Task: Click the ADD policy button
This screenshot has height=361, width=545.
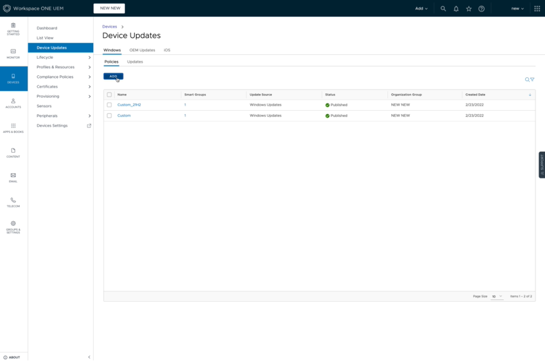Action: tap(113, 76)
